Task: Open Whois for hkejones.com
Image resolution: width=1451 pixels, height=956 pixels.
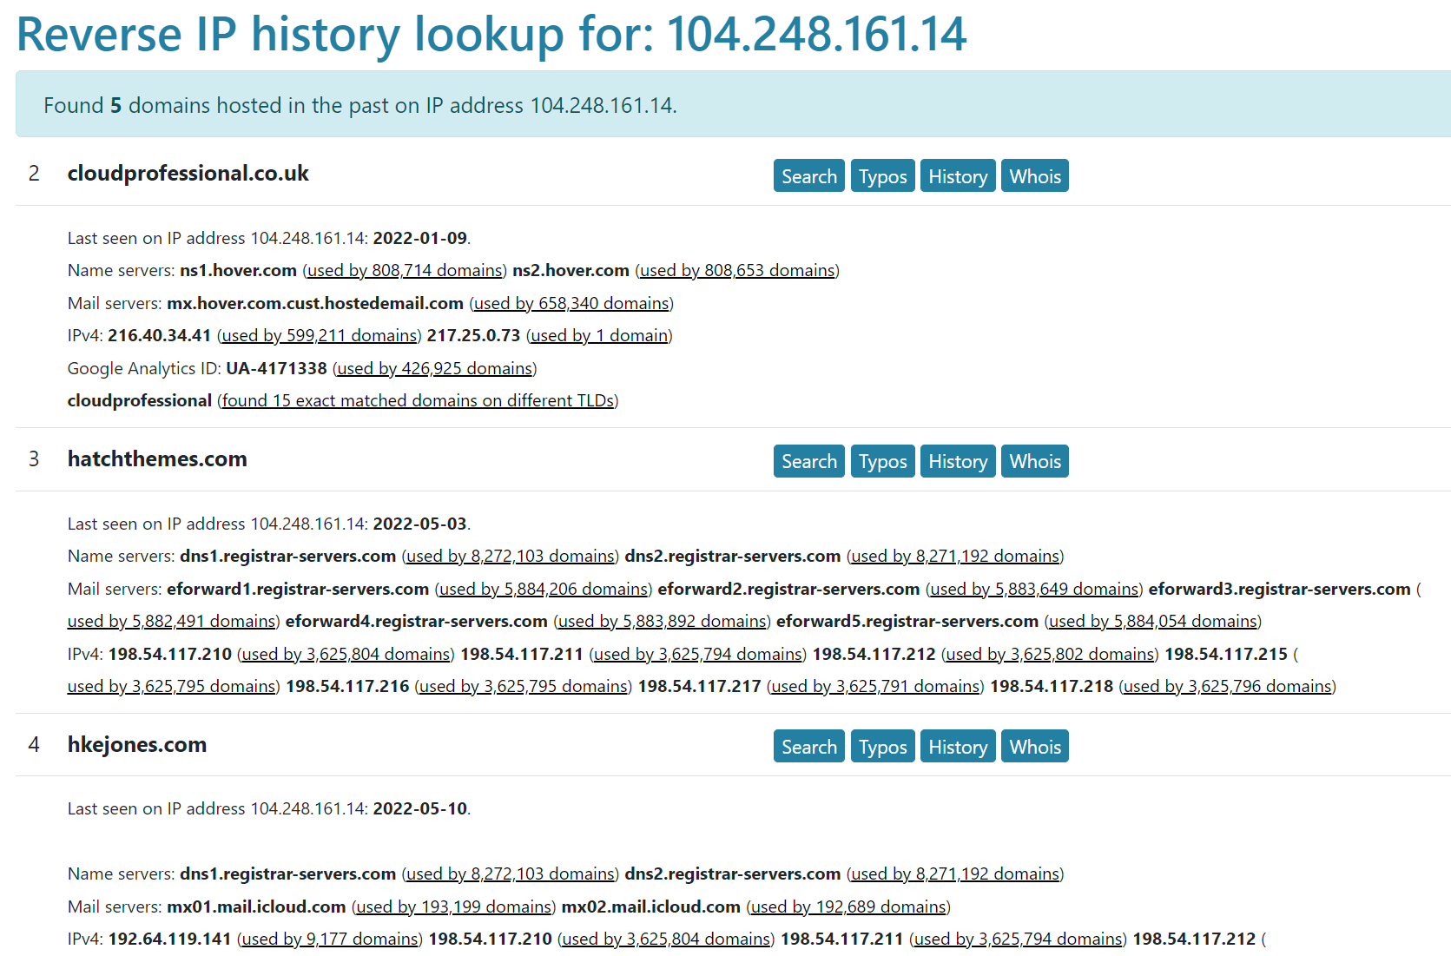Action: (1035, 747)
